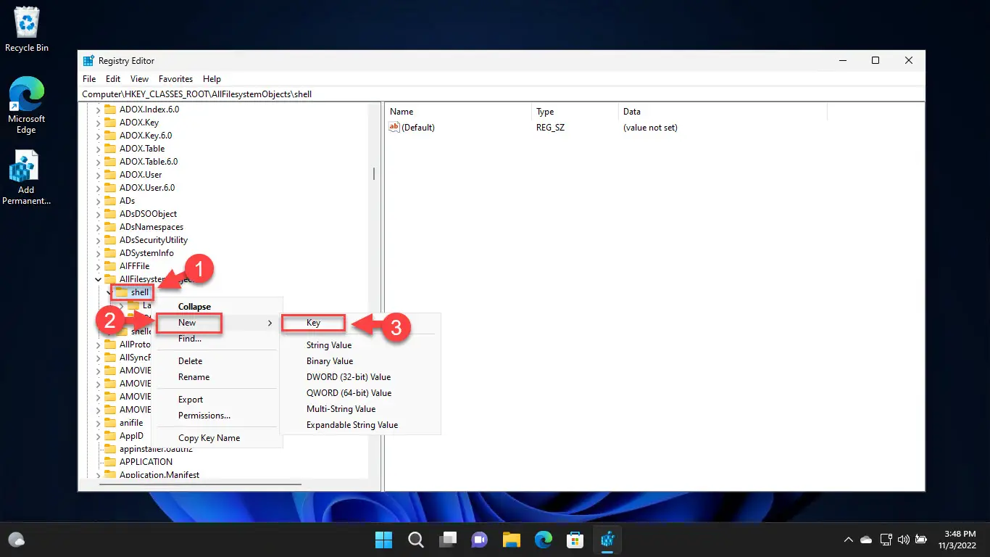Viewport: 990px width, 557px height.
Task: Choose Copy Key Name
Action: 217,438
